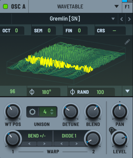Expand the oscillator options triangle below display

[127, 91]
